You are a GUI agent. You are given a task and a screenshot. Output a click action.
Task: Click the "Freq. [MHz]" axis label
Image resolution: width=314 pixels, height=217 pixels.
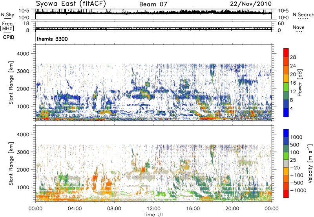pos(7,26)
